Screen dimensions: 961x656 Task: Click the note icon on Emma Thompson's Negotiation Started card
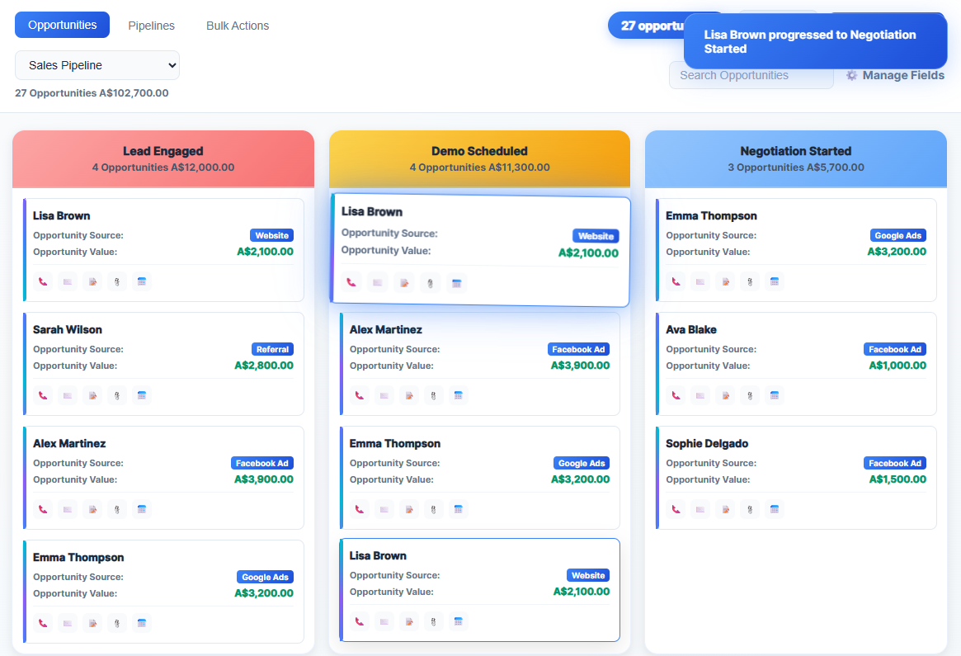(724, 281)
